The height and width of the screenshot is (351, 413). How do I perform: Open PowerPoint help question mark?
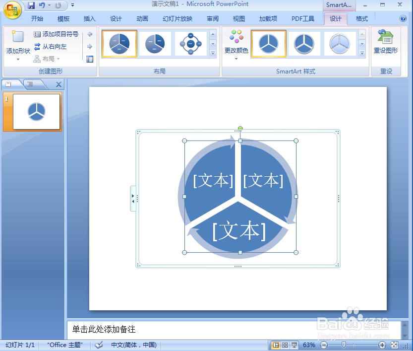pyautogui.click(x=403, y=18)
